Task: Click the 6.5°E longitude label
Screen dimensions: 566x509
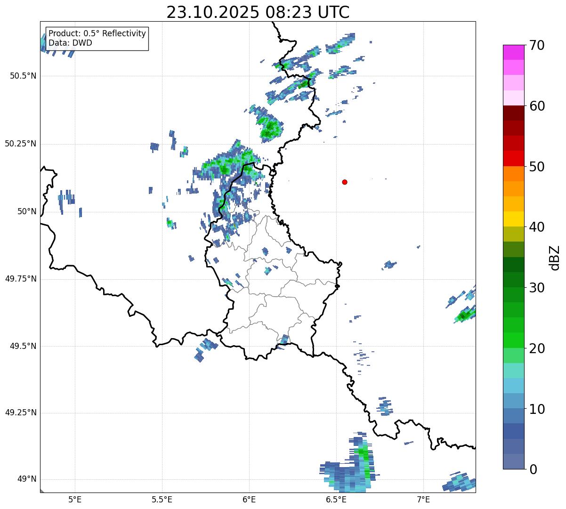Action: click(x=336, y=500)
